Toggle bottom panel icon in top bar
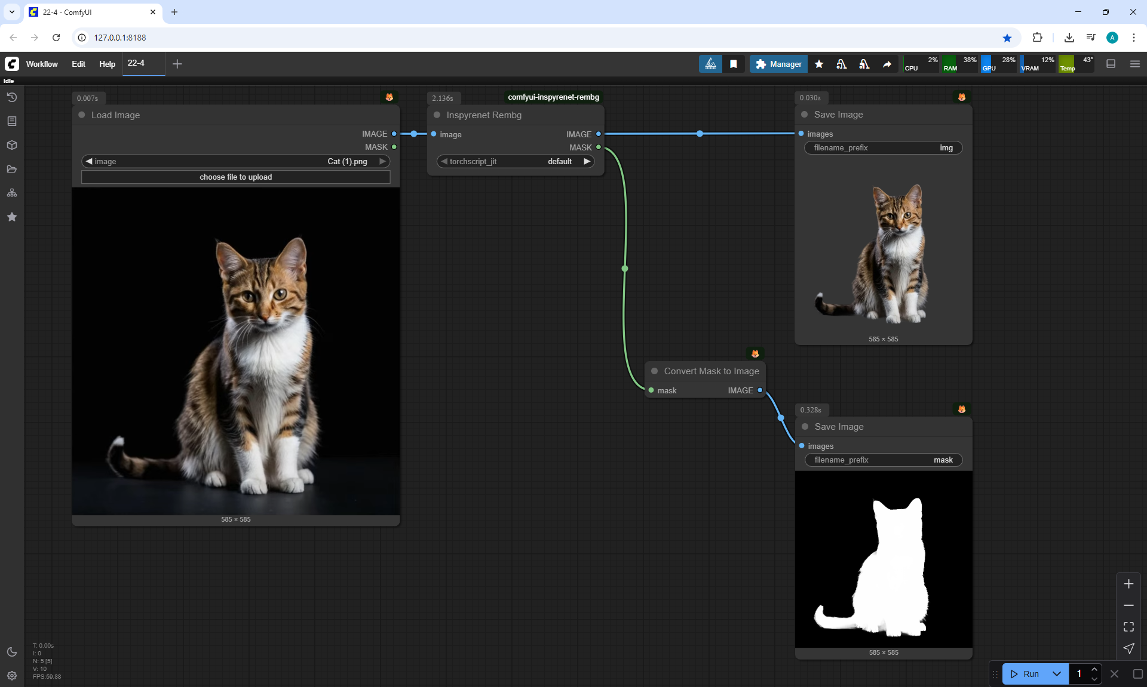Screen dimensions: 1147x687 click(x=1111, y=64)
